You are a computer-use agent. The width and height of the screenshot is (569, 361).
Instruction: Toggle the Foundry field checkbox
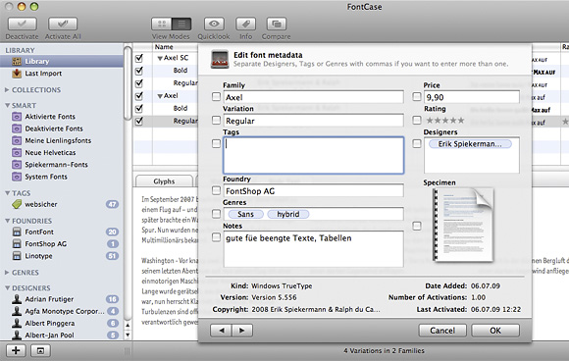pos(216,190)
